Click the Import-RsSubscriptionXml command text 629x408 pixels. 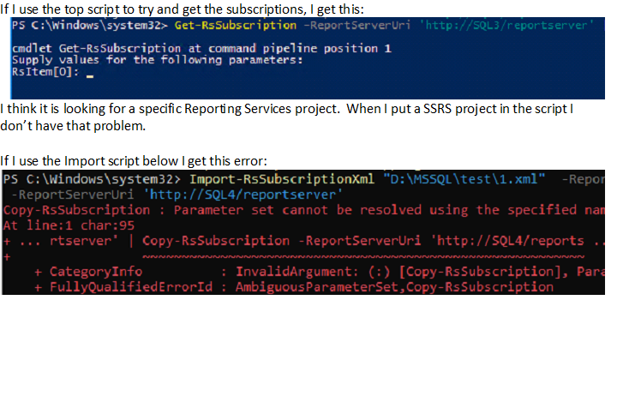[282, 179]
